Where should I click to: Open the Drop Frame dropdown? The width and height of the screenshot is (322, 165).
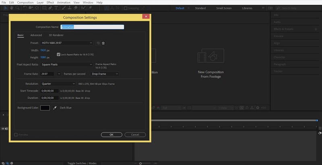(105, 74)
